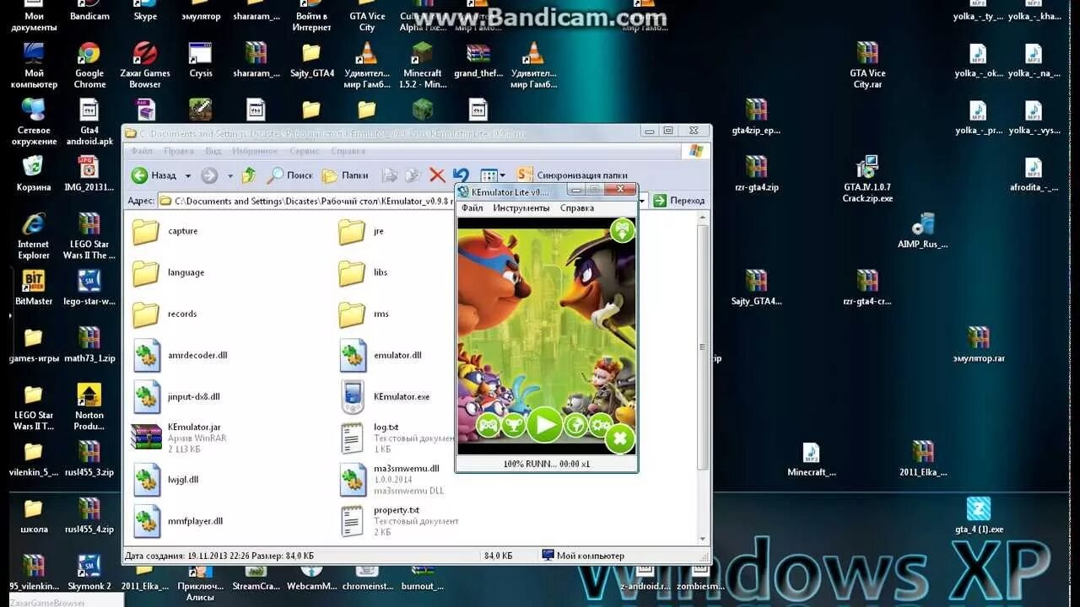The image size is (1080, 607).
Task: Select the records folder
Action: pyautogui.click(x=165, y=314)
